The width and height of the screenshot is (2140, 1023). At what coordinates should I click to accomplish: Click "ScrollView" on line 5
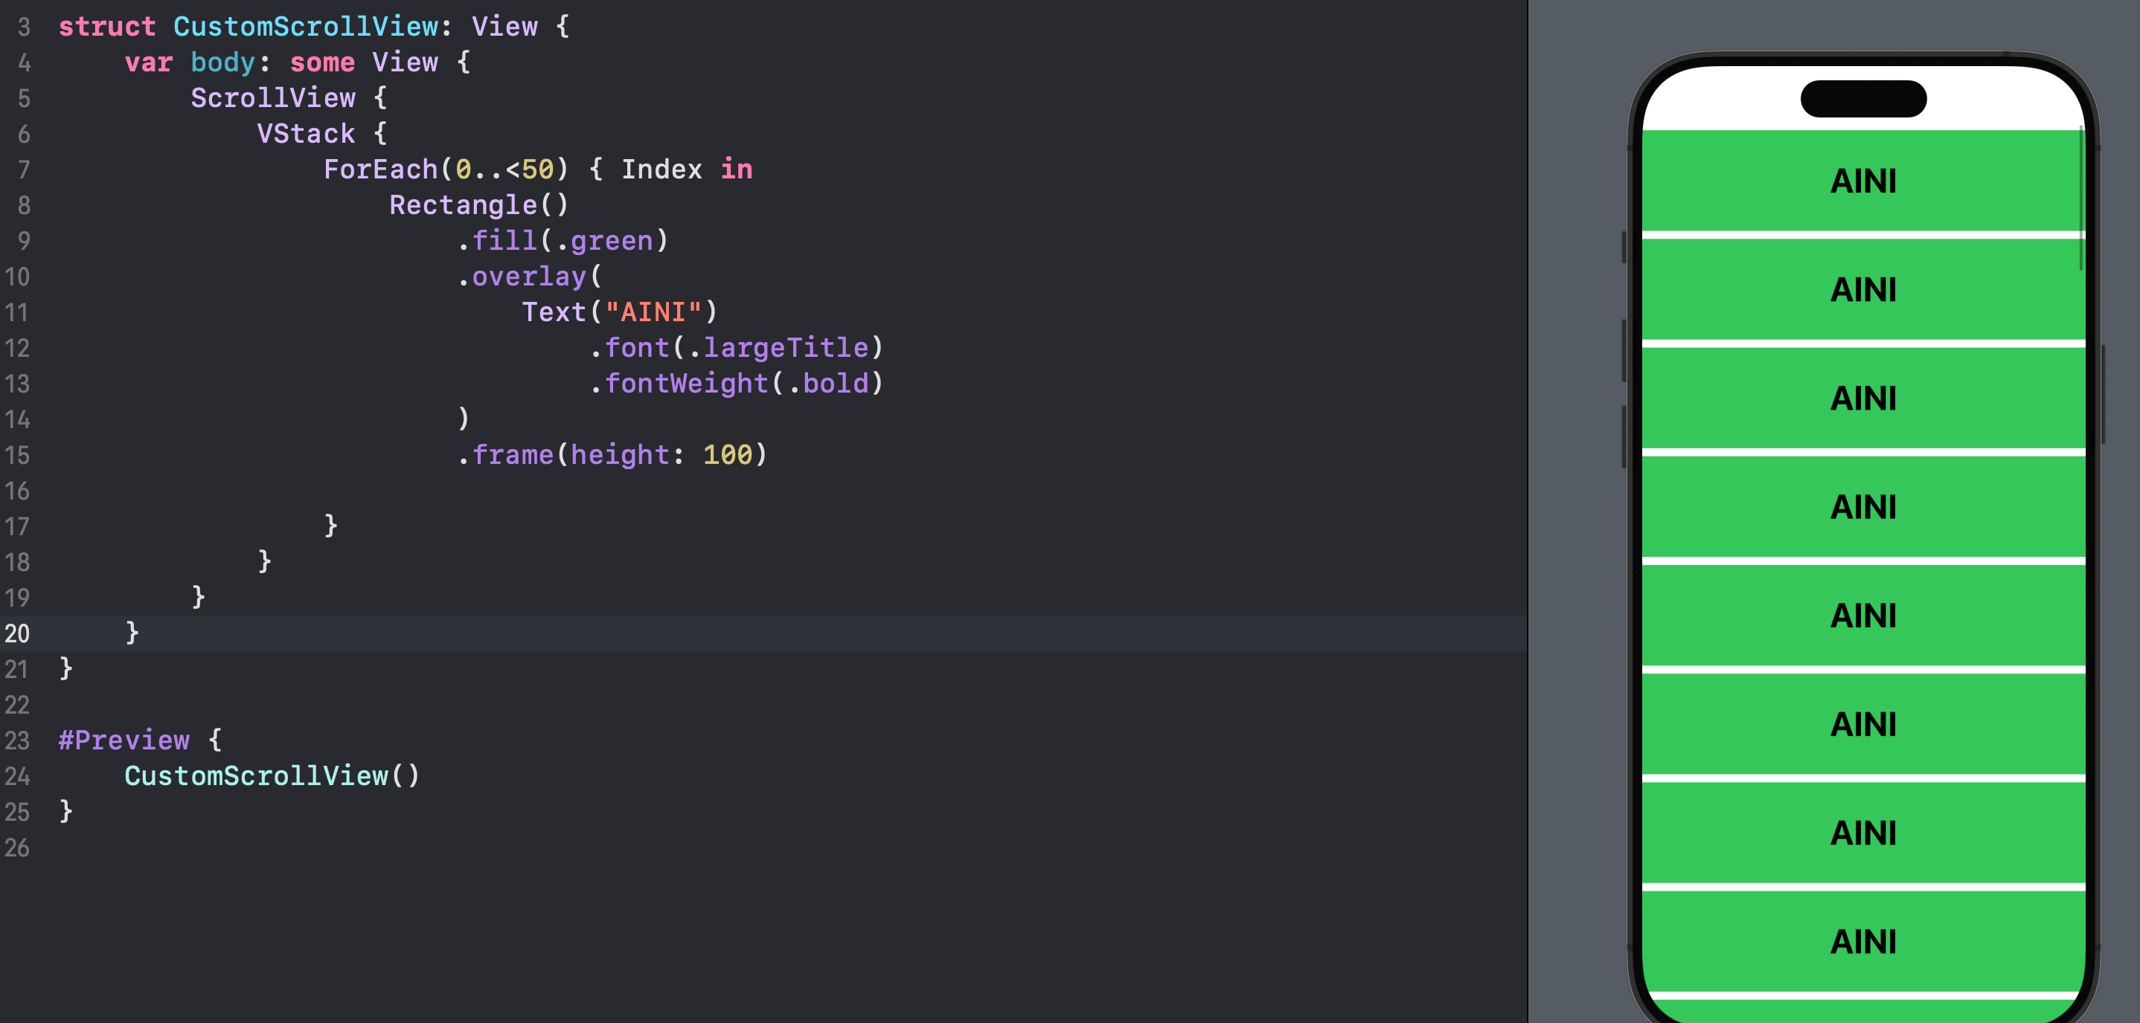click(273, 98)
